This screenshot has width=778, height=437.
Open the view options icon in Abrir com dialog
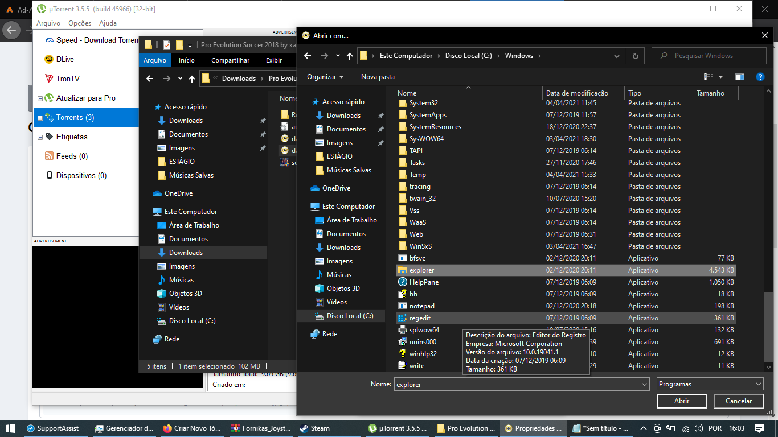tap(709, 77)
